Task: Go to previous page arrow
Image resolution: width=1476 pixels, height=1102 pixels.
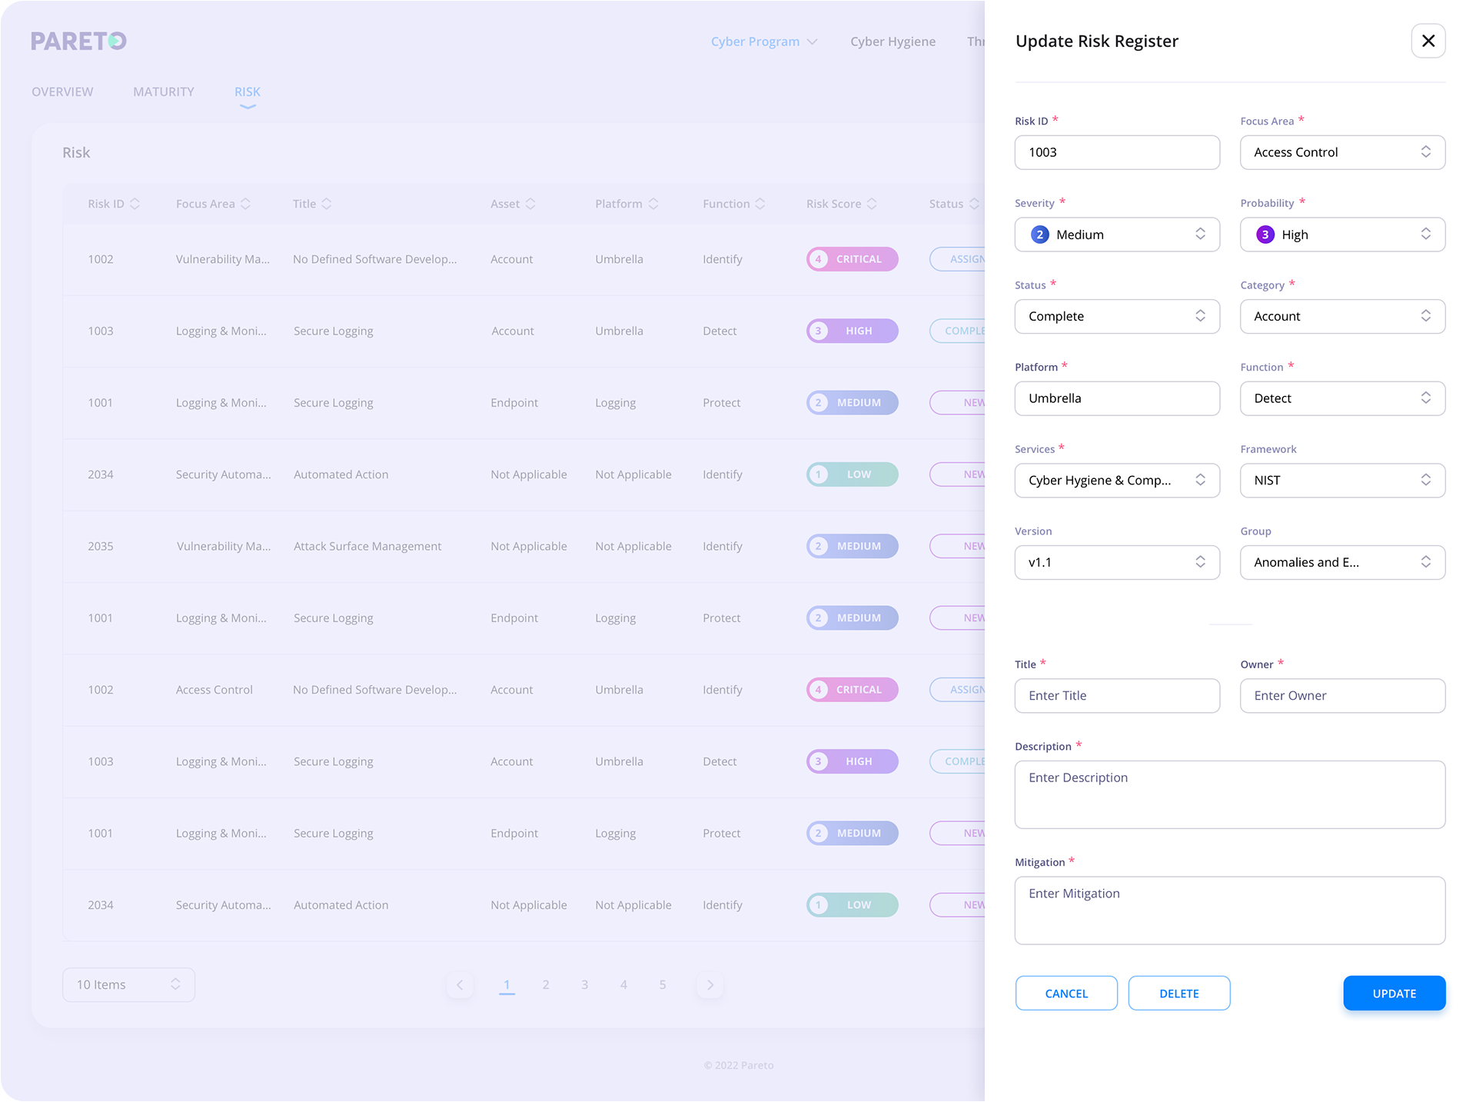Action: click(x=460, y=984)
